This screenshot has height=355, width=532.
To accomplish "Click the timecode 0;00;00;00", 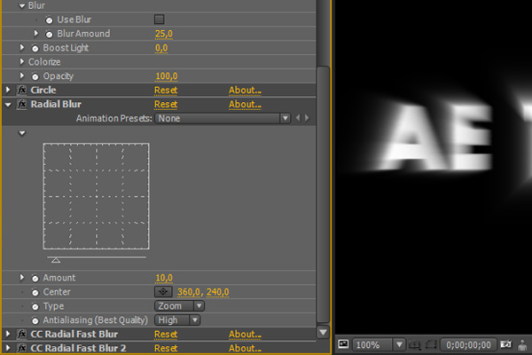I will 468,345.
